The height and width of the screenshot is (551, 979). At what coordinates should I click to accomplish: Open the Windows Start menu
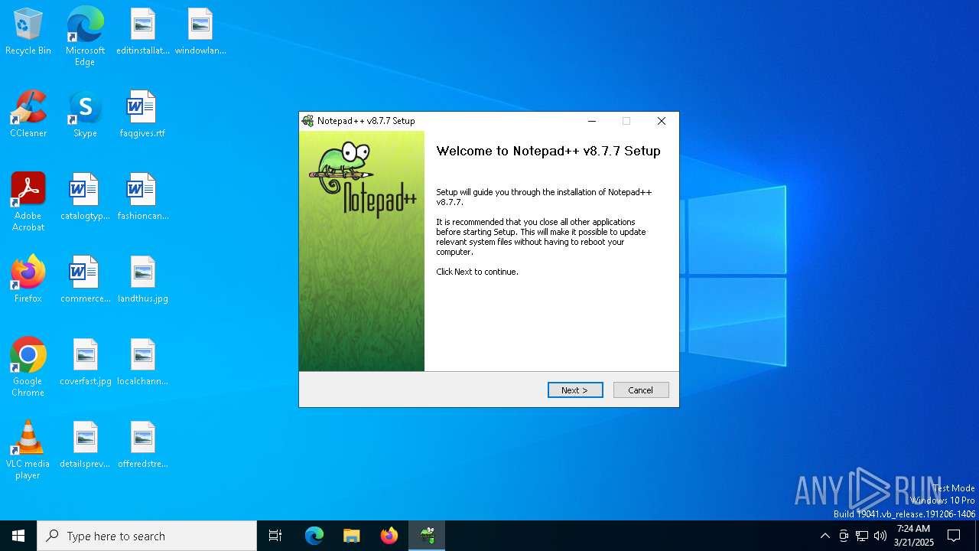tap(18, 536)
